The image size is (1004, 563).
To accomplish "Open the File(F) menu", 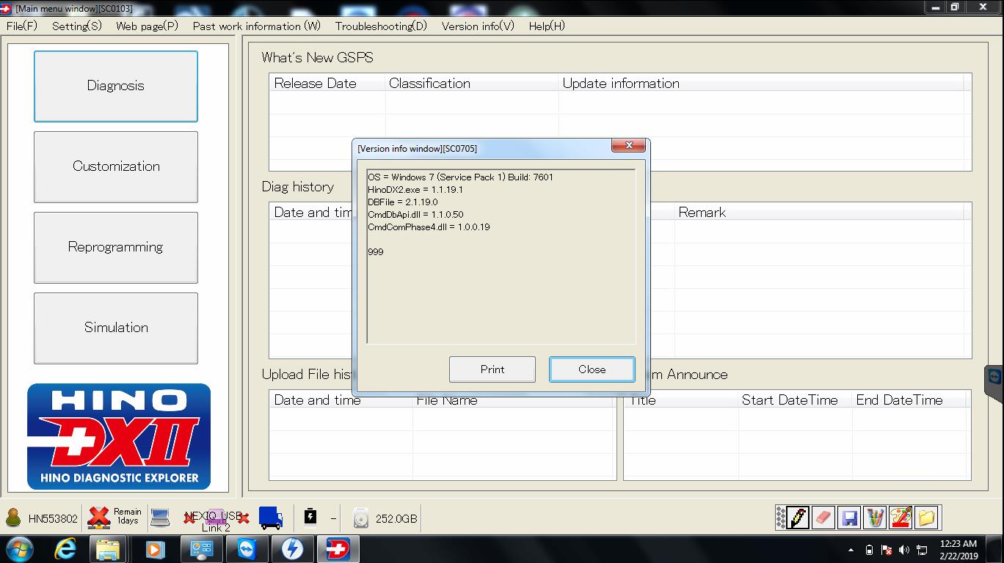I will (21, 26).
